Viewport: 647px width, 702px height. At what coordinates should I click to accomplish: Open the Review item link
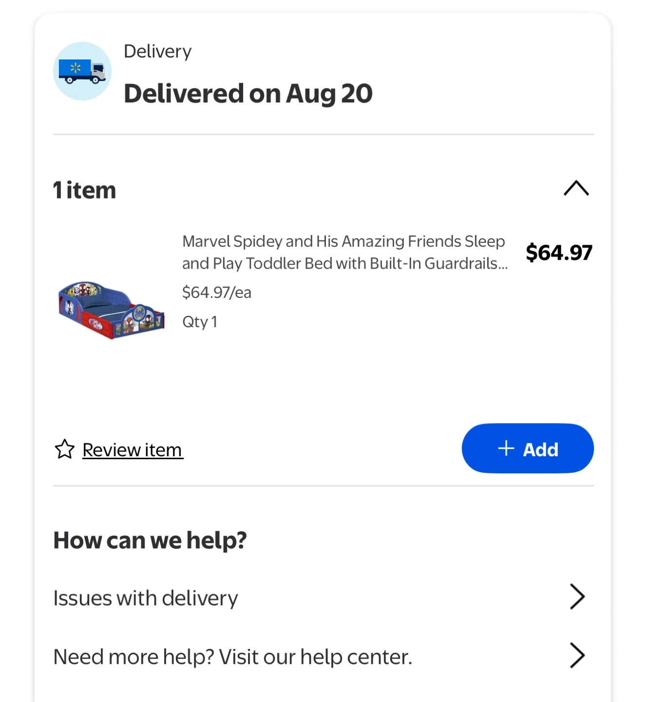click(x=132, y=449)
